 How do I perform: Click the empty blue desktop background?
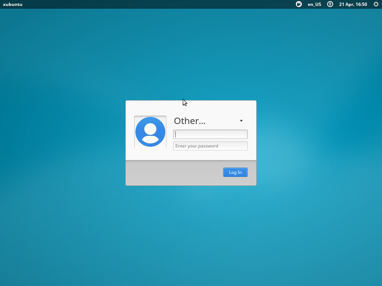(61, 219)
